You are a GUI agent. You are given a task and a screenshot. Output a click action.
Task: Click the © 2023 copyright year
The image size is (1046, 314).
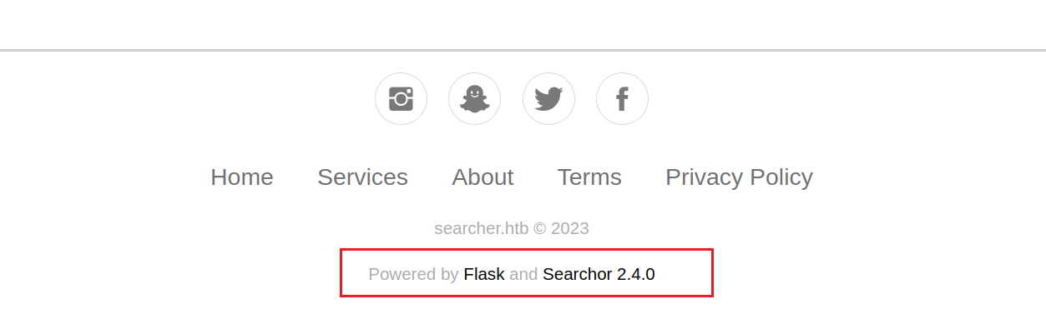[x=562, y=228]
